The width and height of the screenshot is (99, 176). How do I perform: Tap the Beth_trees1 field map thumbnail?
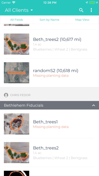coord(17,124)
